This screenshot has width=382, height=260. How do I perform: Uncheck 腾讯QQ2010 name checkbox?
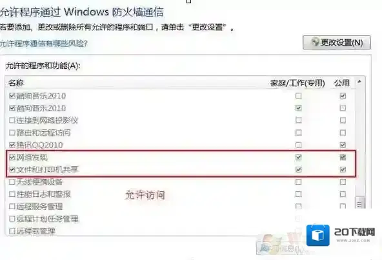point(12,145)
